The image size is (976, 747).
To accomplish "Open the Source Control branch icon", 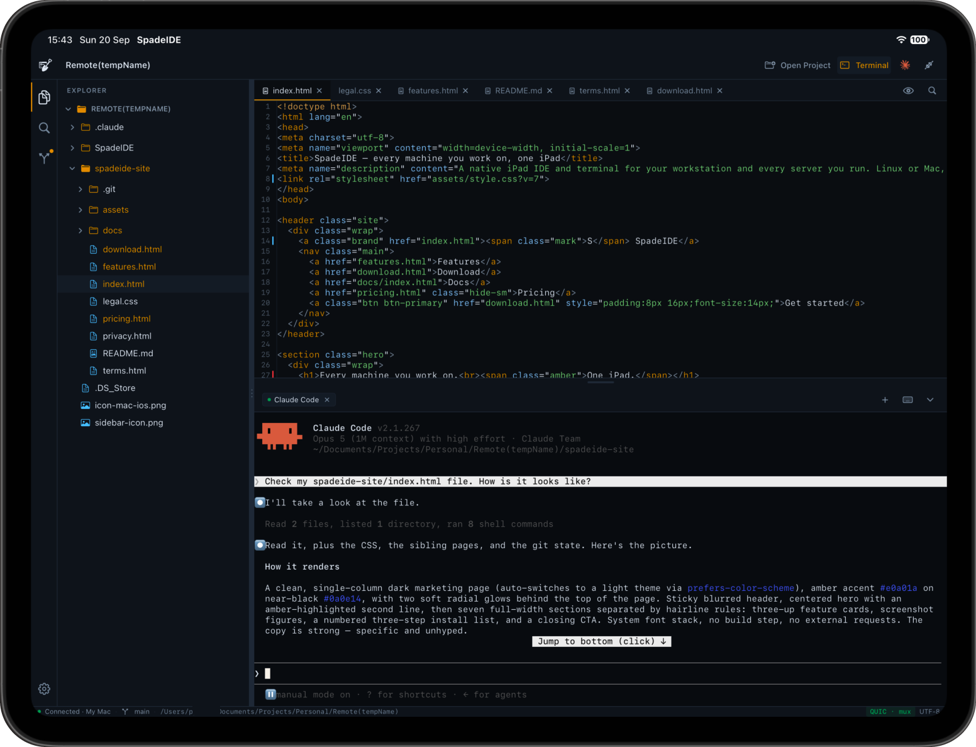I will (x=45, y=157).
